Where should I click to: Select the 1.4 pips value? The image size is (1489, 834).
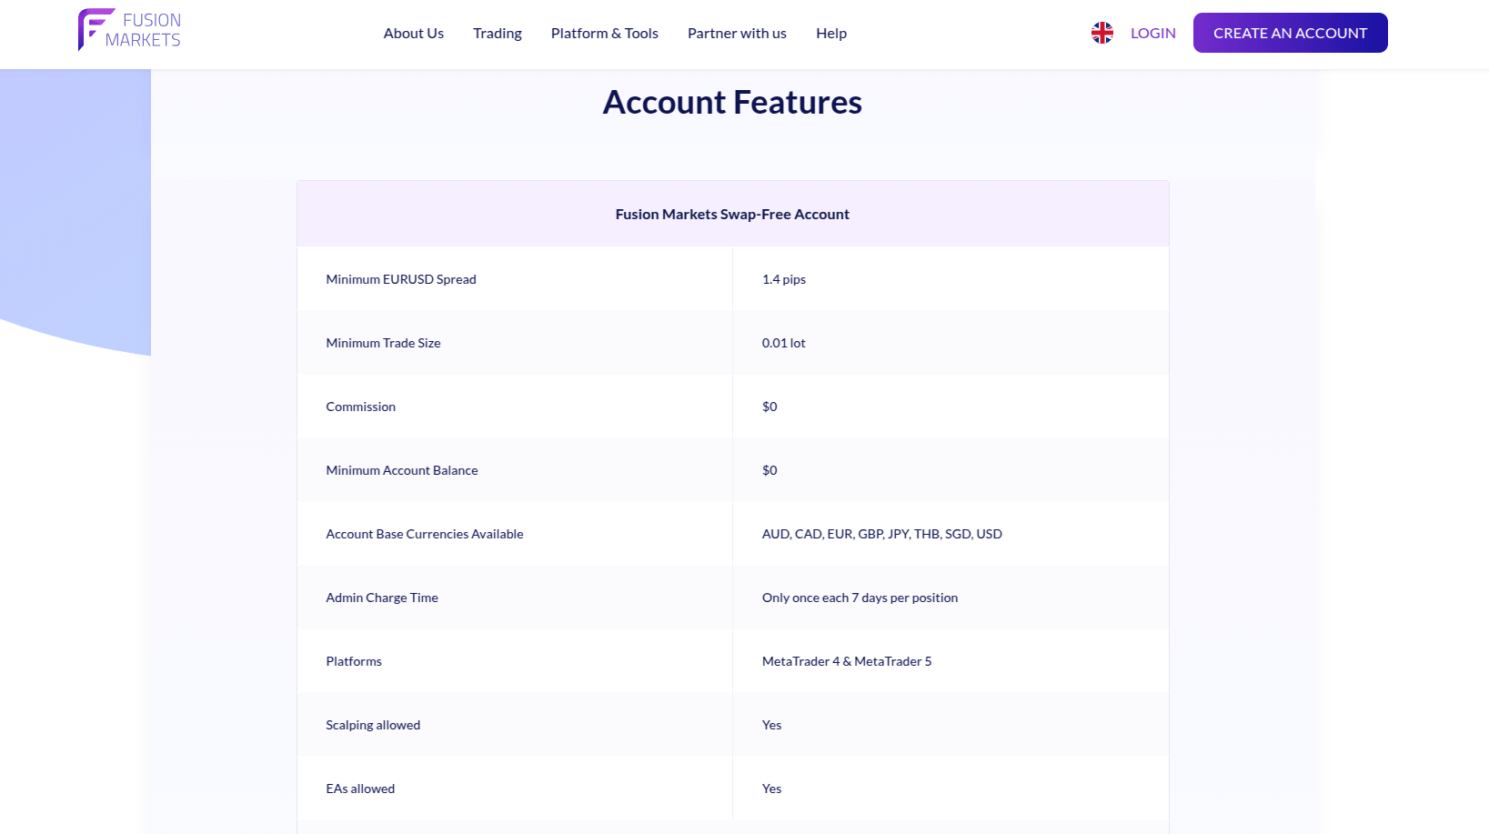tap(784, 279)
